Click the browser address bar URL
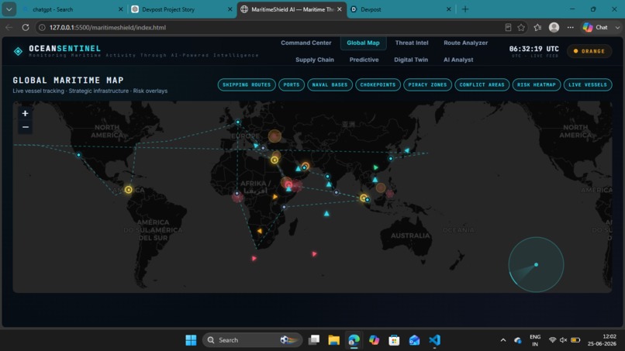 pyautogui.click(x=108, y=27)
